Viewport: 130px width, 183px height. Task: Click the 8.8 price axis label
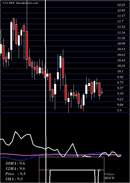119,110
